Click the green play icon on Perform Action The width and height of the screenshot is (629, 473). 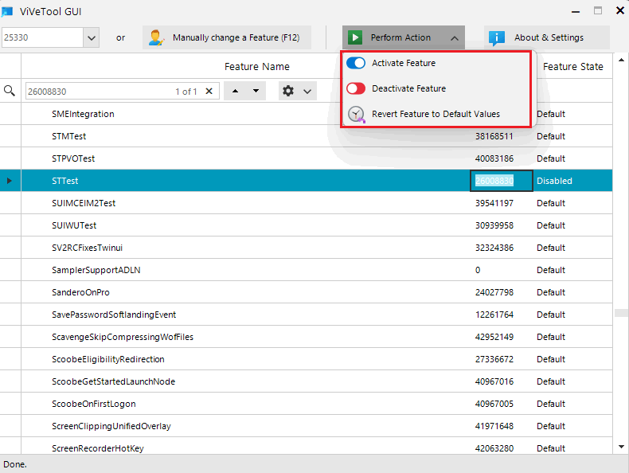click(x=355, y=37)
